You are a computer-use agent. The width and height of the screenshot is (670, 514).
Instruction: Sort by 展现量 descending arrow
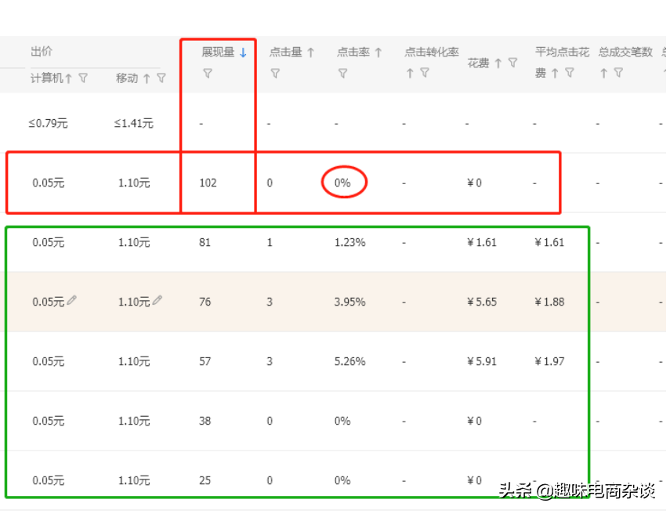243,52
